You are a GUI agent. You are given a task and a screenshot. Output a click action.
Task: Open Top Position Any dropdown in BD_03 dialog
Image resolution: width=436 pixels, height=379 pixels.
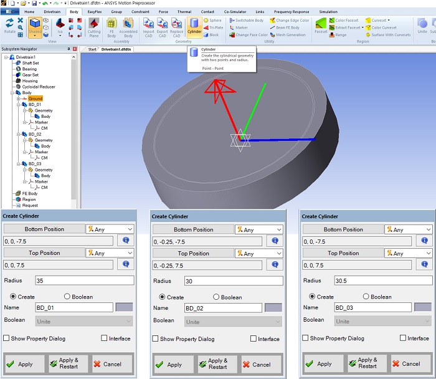pyautogui.click(x=408, y=253)
